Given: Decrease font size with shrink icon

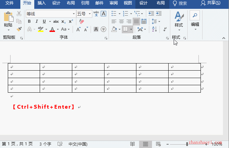Looking at the screenshot, I should point(86,29).
